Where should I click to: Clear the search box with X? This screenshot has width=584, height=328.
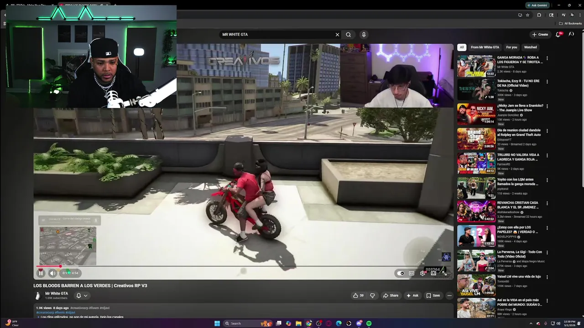click(338, 35)
